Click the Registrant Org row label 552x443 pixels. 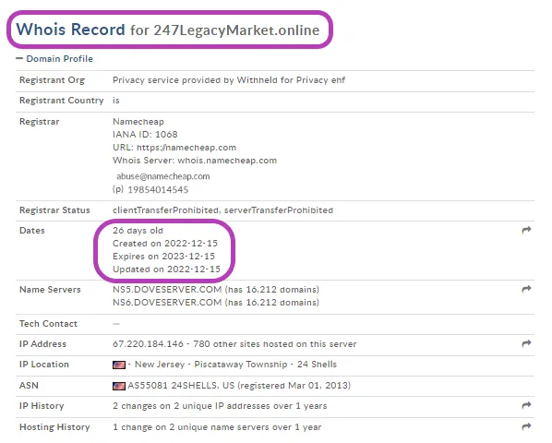point(52,80)
